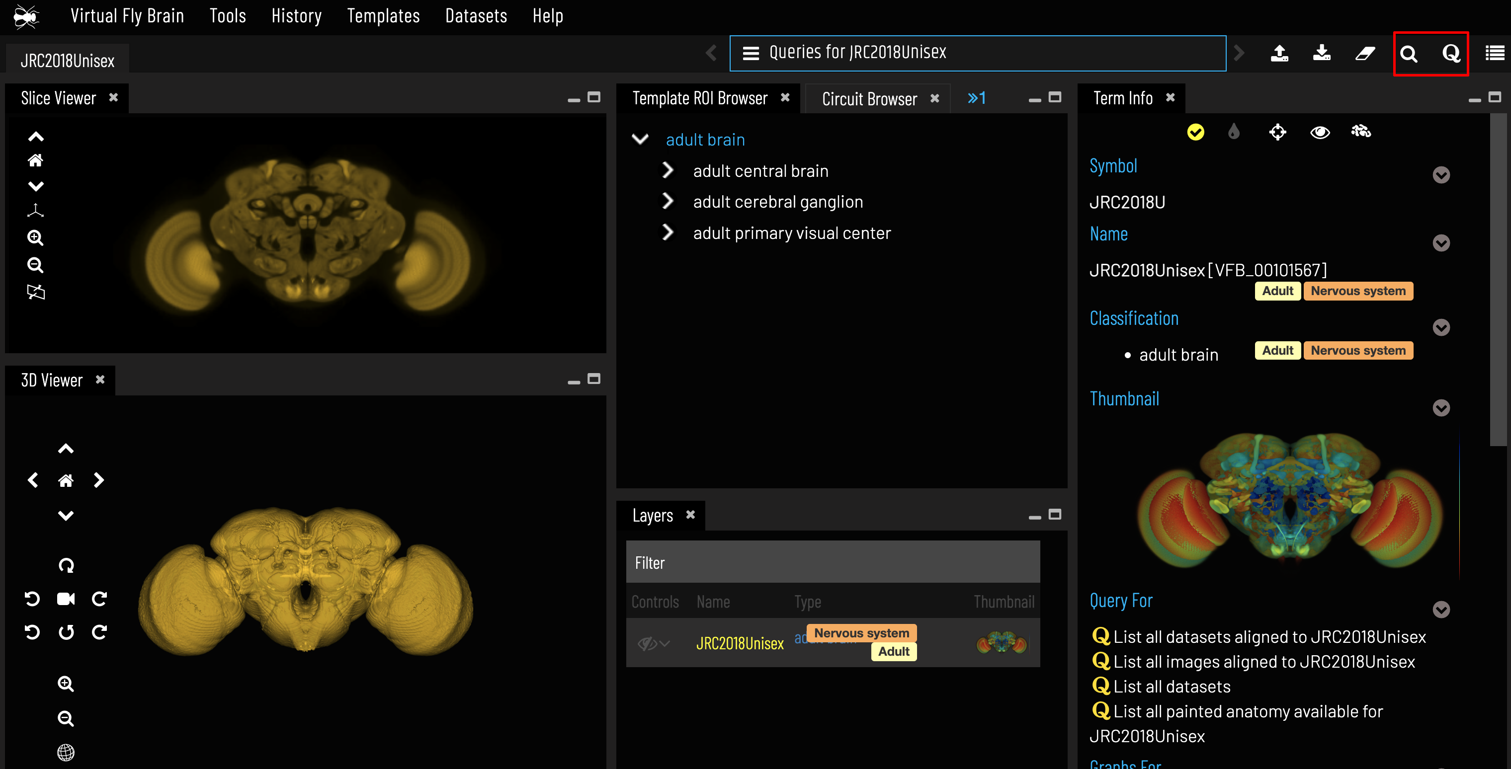Toggle JRC2018Unisex layer visibility in Layers
This screenshot has height=769, width=1511.
coord(647,644)
